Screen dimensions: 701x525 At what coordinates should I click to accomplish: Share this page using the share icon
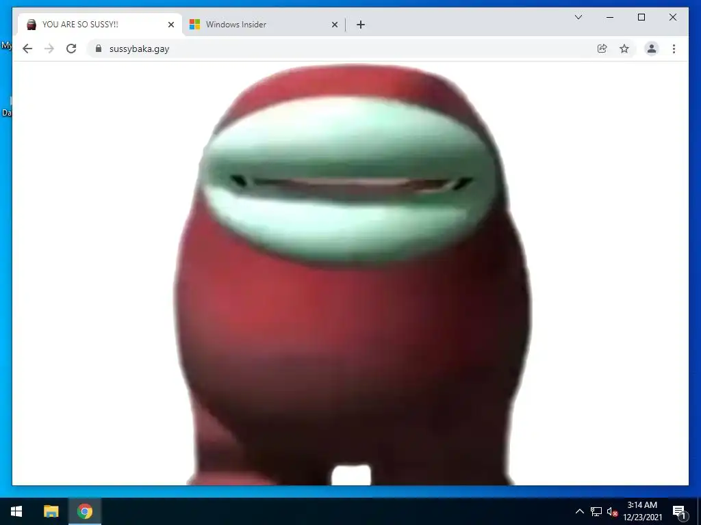pyautogui.click(x=602, y=49)
